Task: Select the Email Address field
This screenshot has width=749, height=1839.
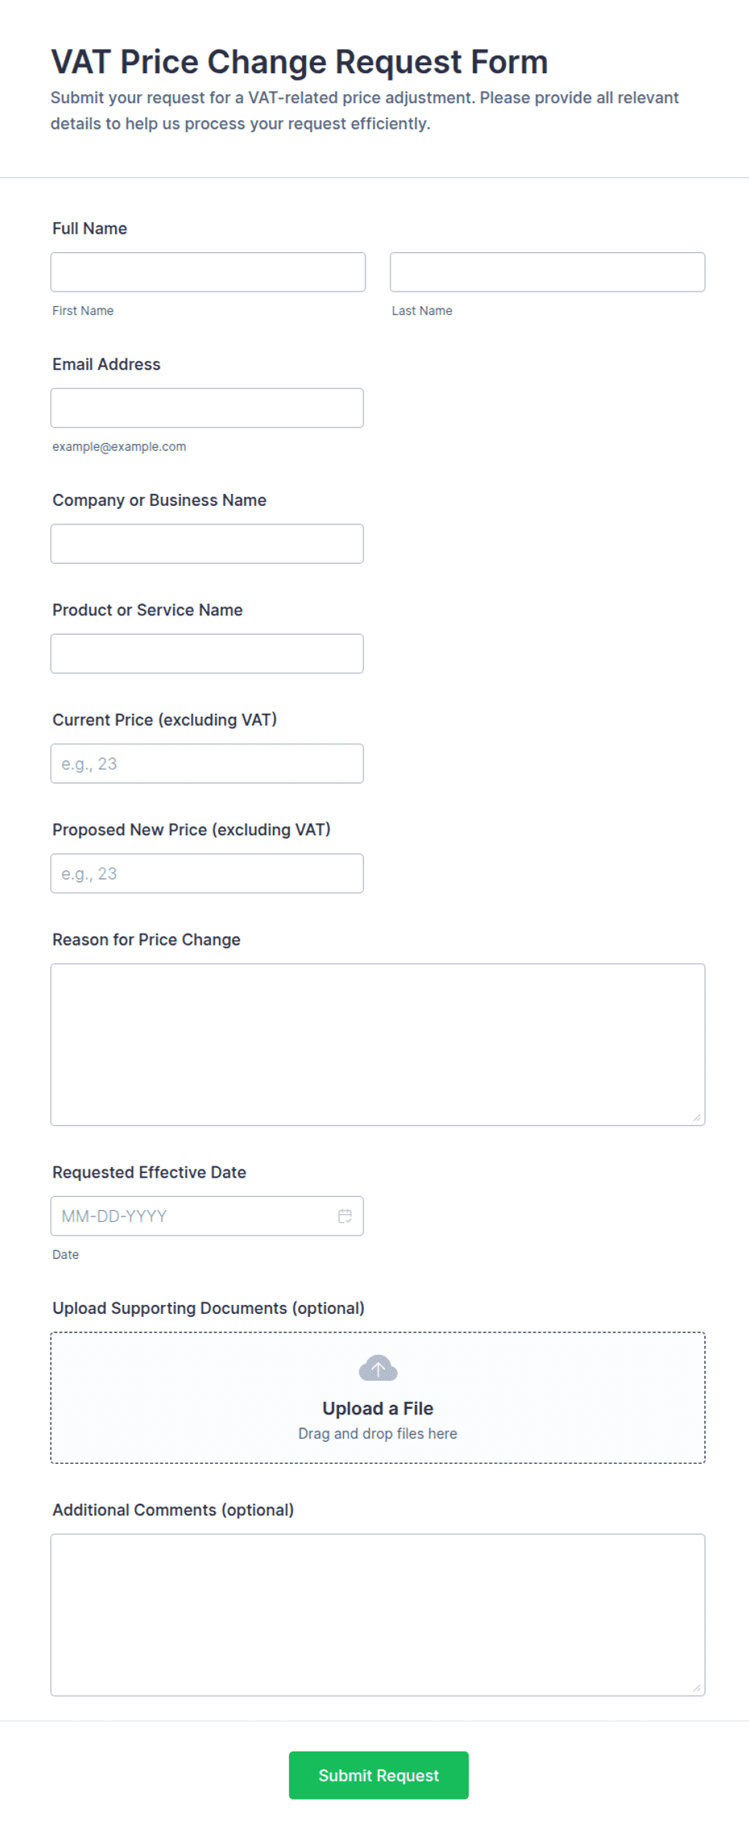Action: tap(207, 408)
